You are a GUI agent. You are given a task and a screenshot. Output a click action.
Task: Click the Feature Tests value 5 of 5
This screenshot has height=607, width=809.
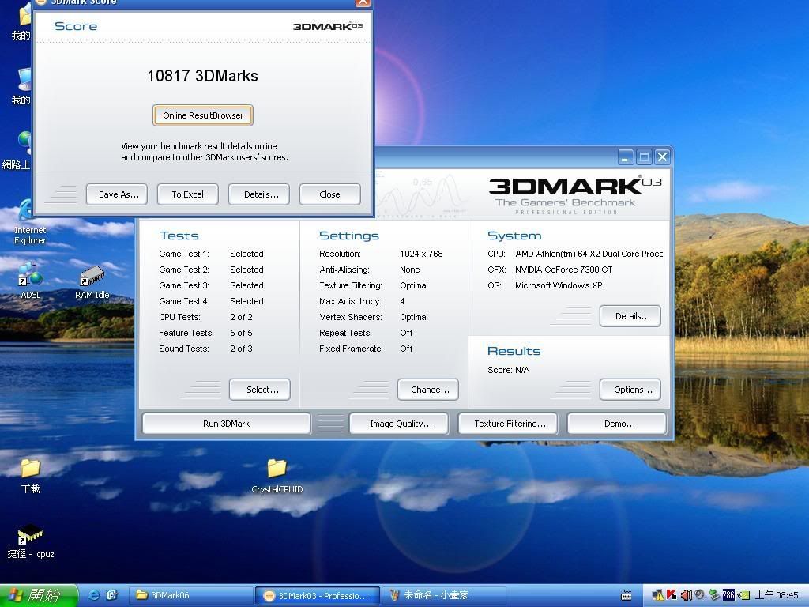pyautogui.click(x=241, y=333)
